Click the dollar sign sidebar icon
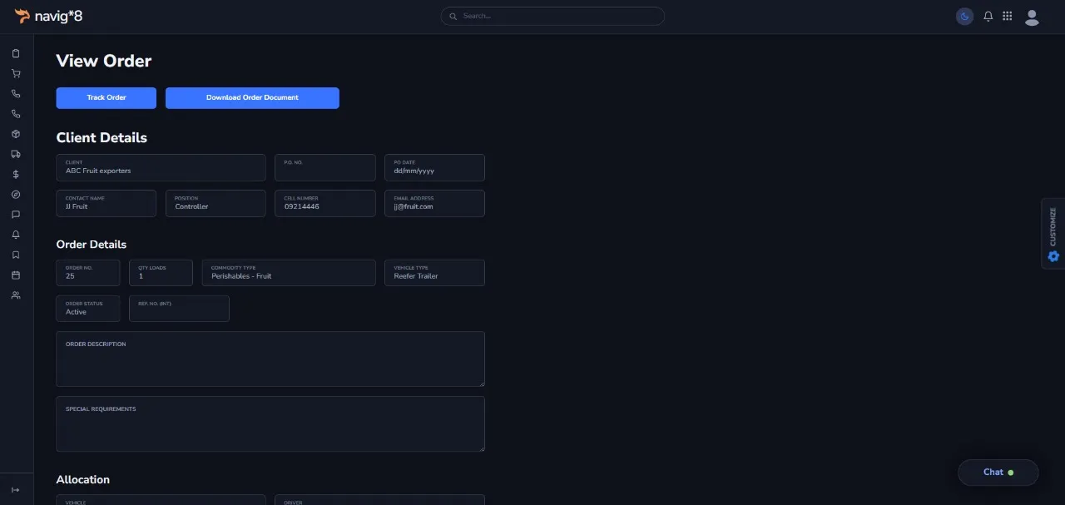Viewport: 1065px width, 505px height. pos(16,175)
